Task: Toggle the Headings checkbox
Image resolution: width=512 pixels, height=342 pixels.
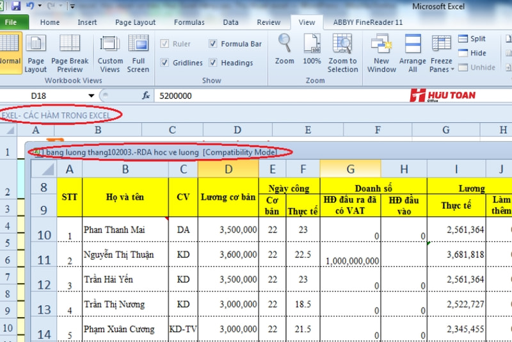Action: [213, 63]
